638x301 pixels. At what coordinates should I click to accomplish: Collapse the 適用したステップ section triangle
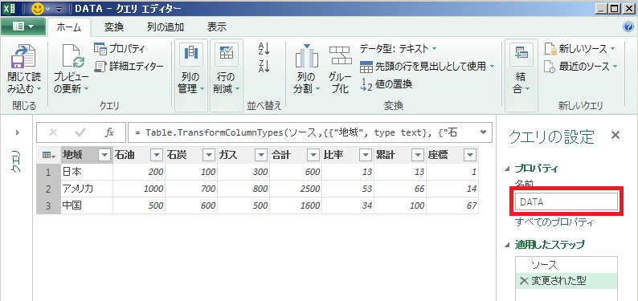[x=507, y=245]
